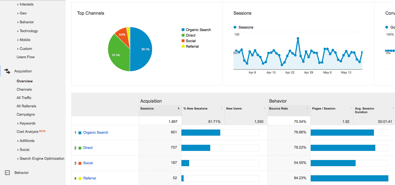Open the Direct channel link
The height and width of the screenshot is (185, 395).
(88, 148)
